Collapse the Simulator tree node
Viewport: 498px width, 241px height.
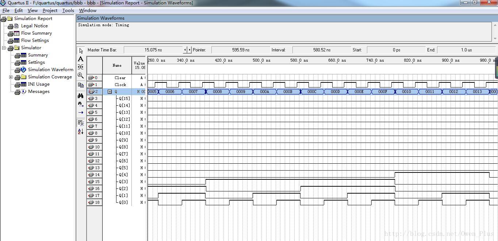pyautogui.click(x=4, y=48)
